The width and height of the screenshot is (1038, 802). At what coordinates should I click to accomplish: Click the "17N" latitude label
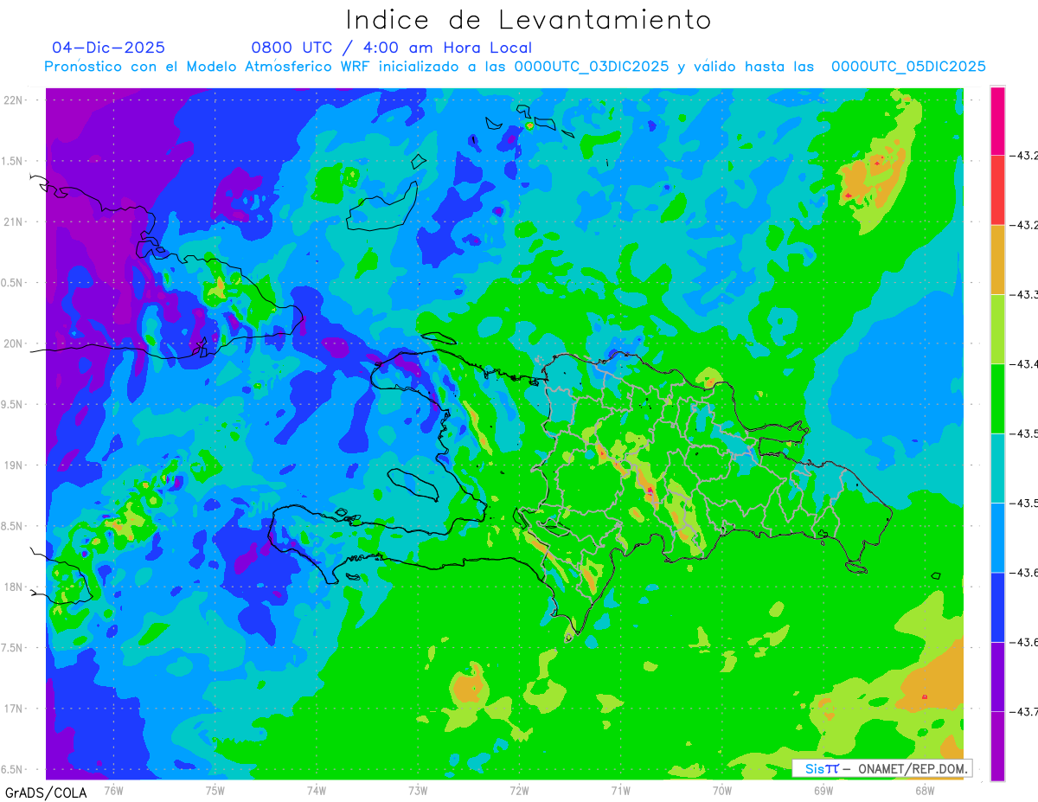[15, 709]
